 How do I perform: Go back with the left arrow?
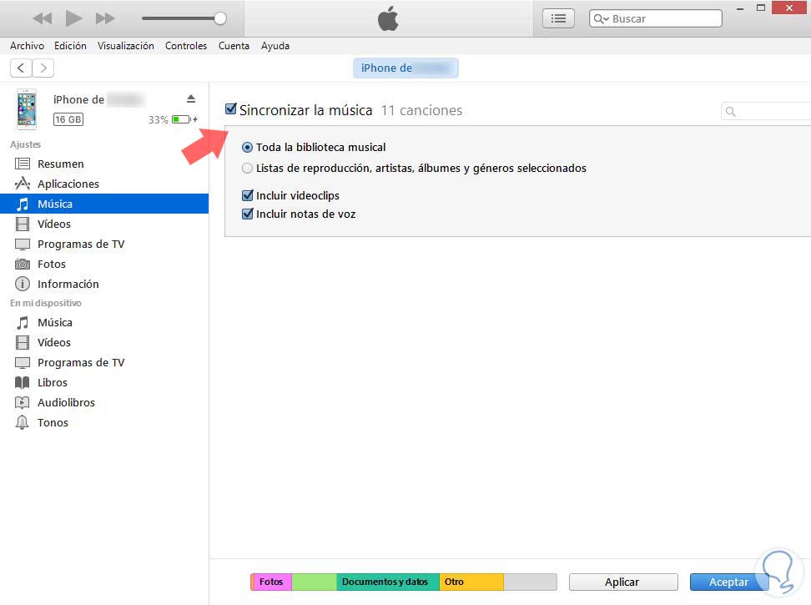tap(21, 68)
